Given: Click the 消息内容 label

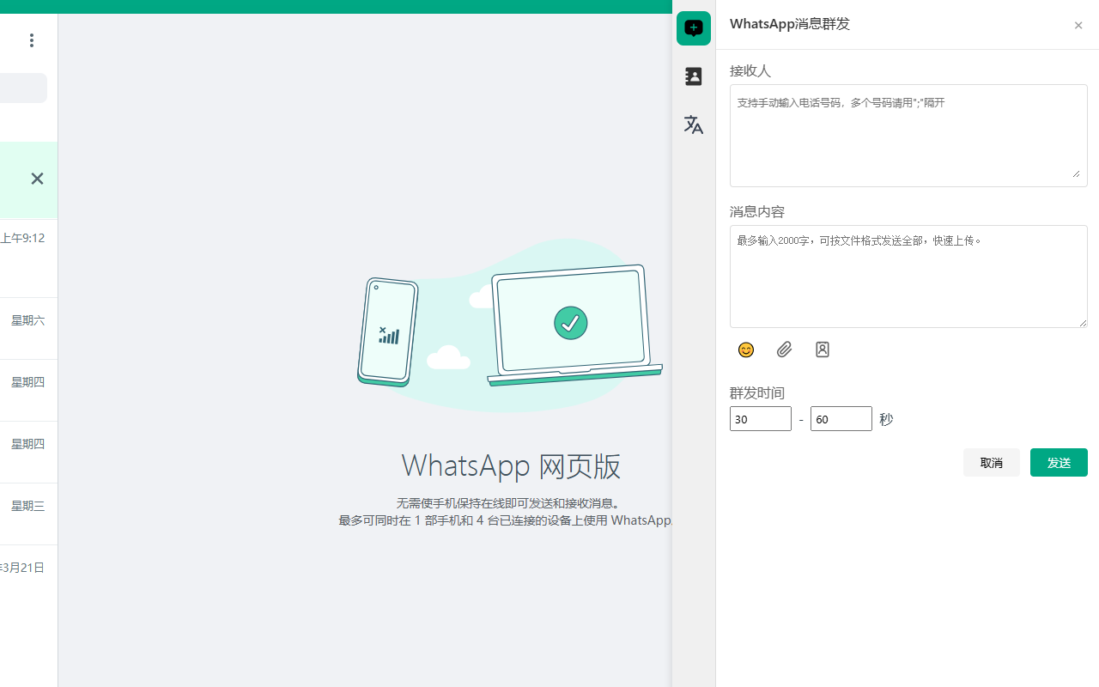Looking at the screenshot, I should 757,211.
